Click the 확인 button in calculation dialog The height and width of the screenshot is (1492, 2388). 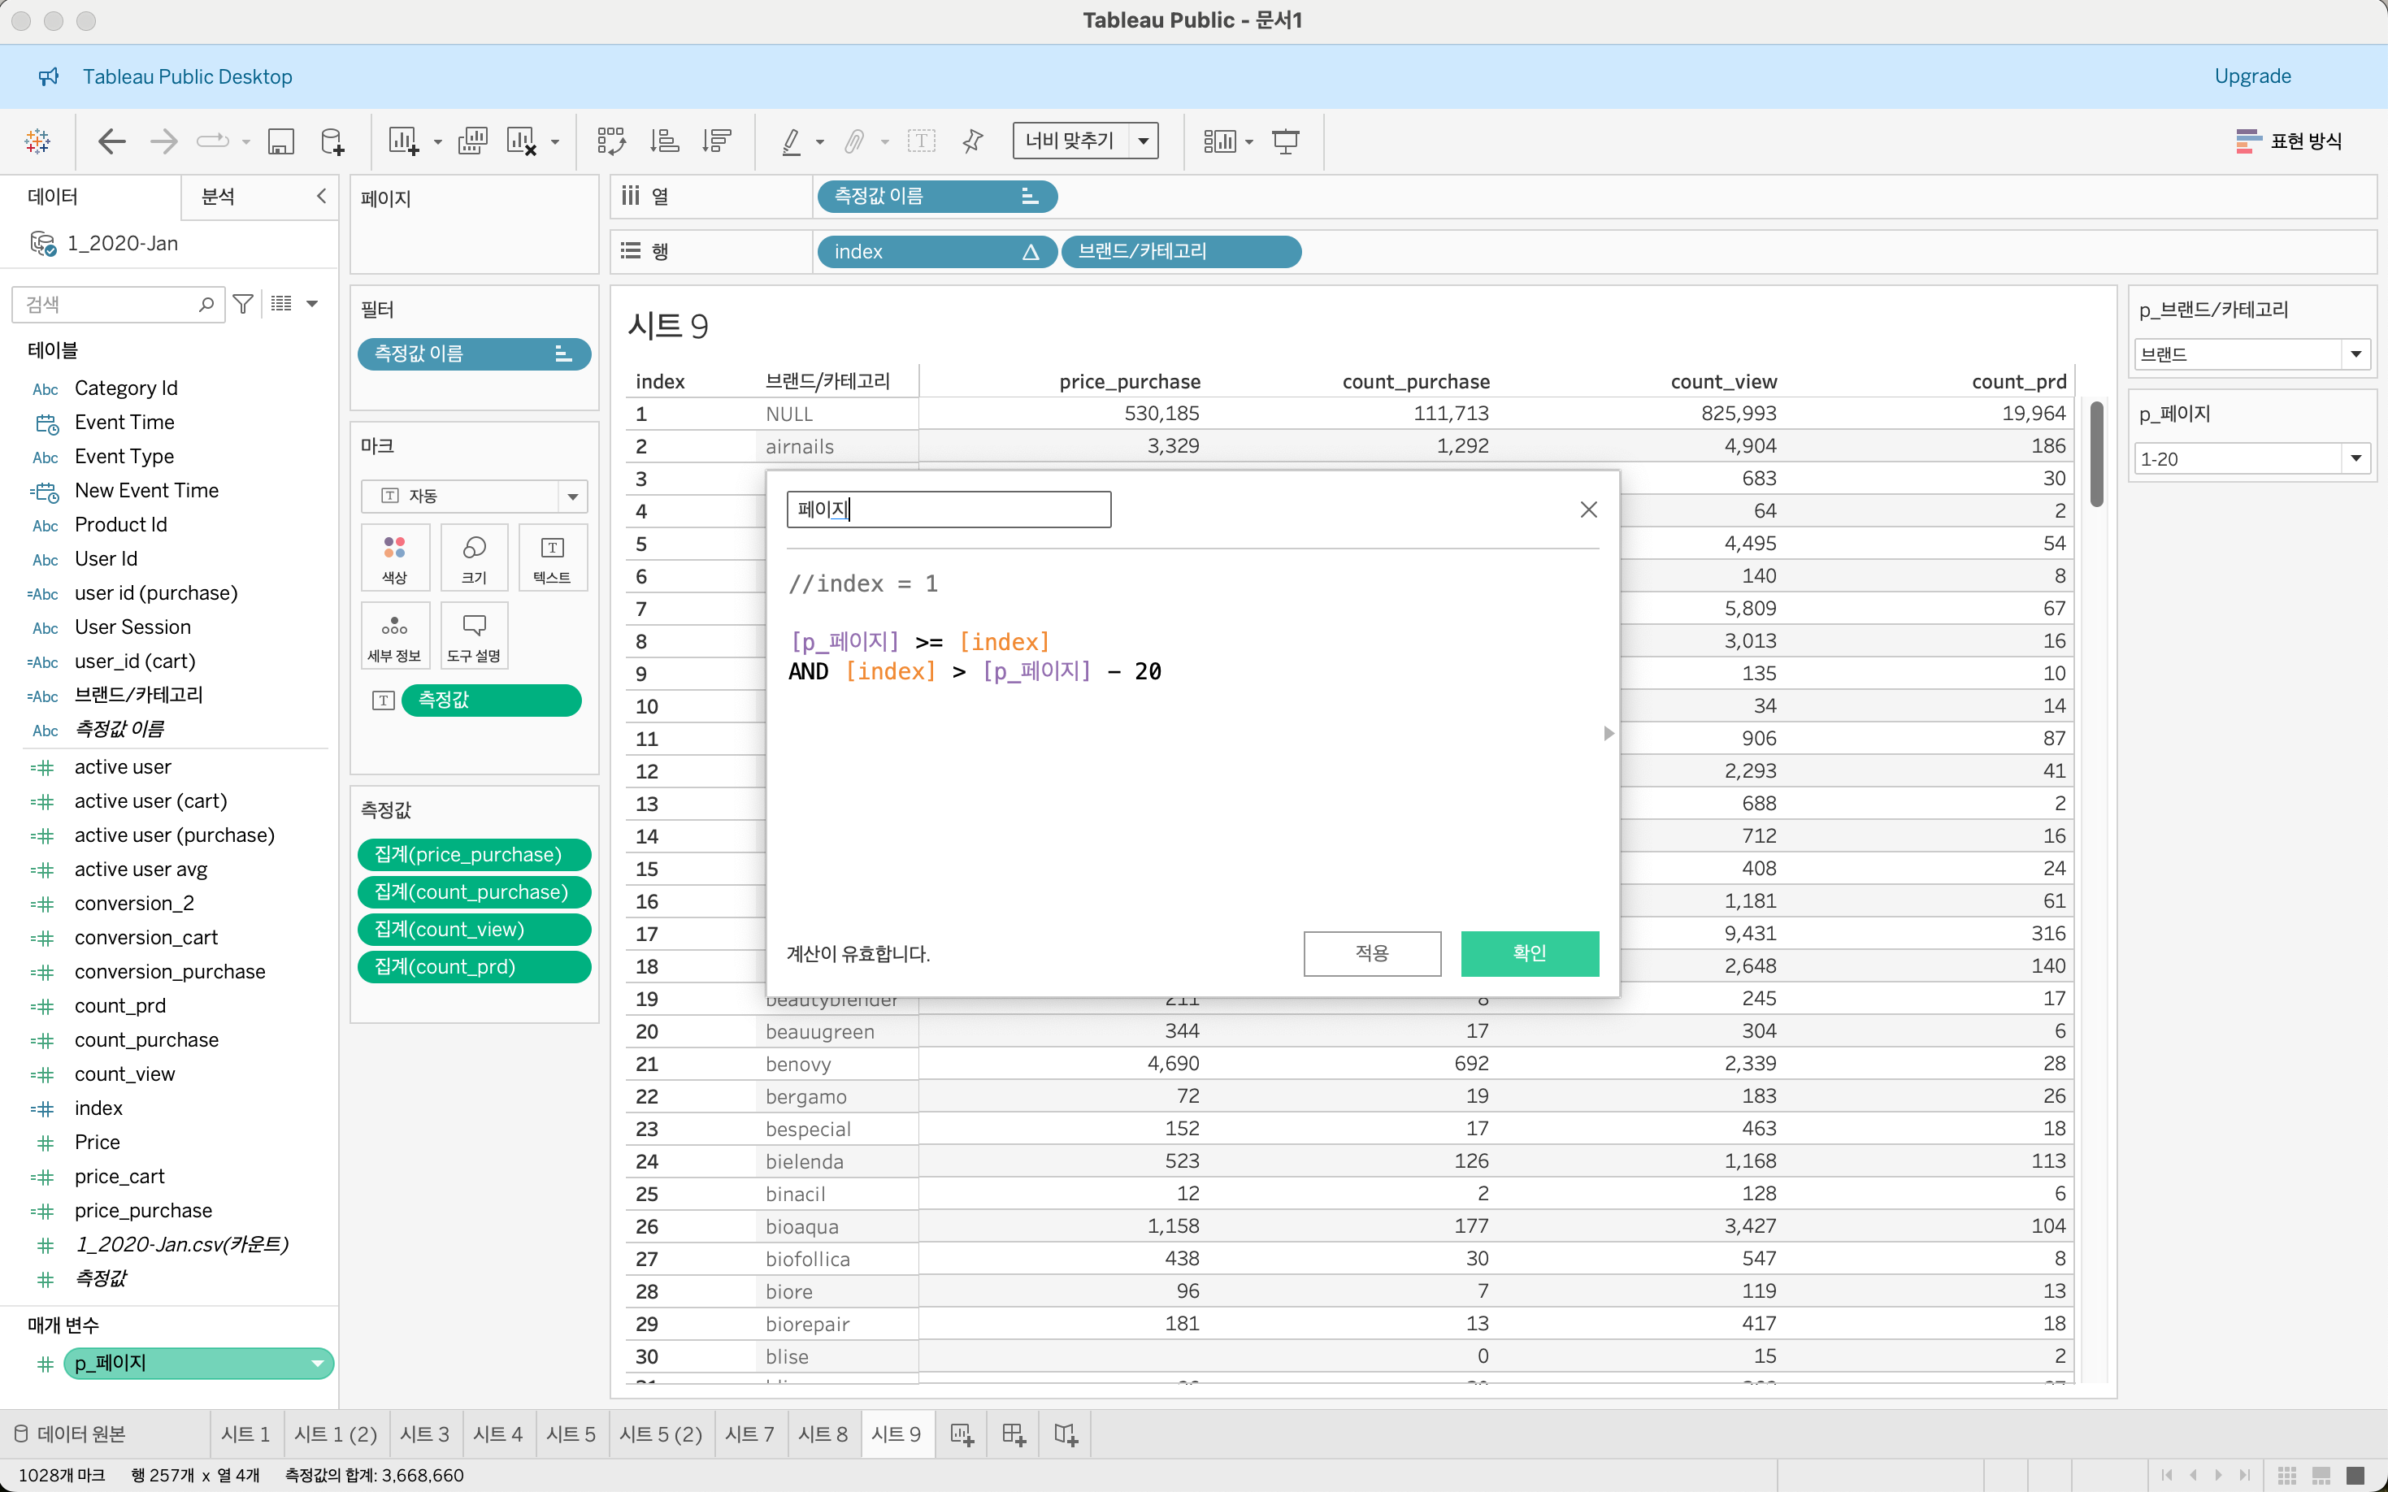1529,953
